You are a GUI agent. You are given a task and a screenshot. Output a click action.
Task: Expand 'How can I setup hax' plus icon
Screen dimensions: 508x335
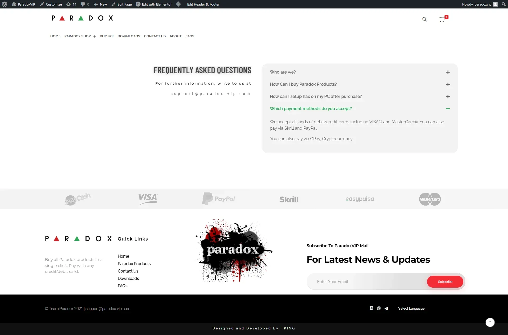pyautogui.click(x=448, y=97)
